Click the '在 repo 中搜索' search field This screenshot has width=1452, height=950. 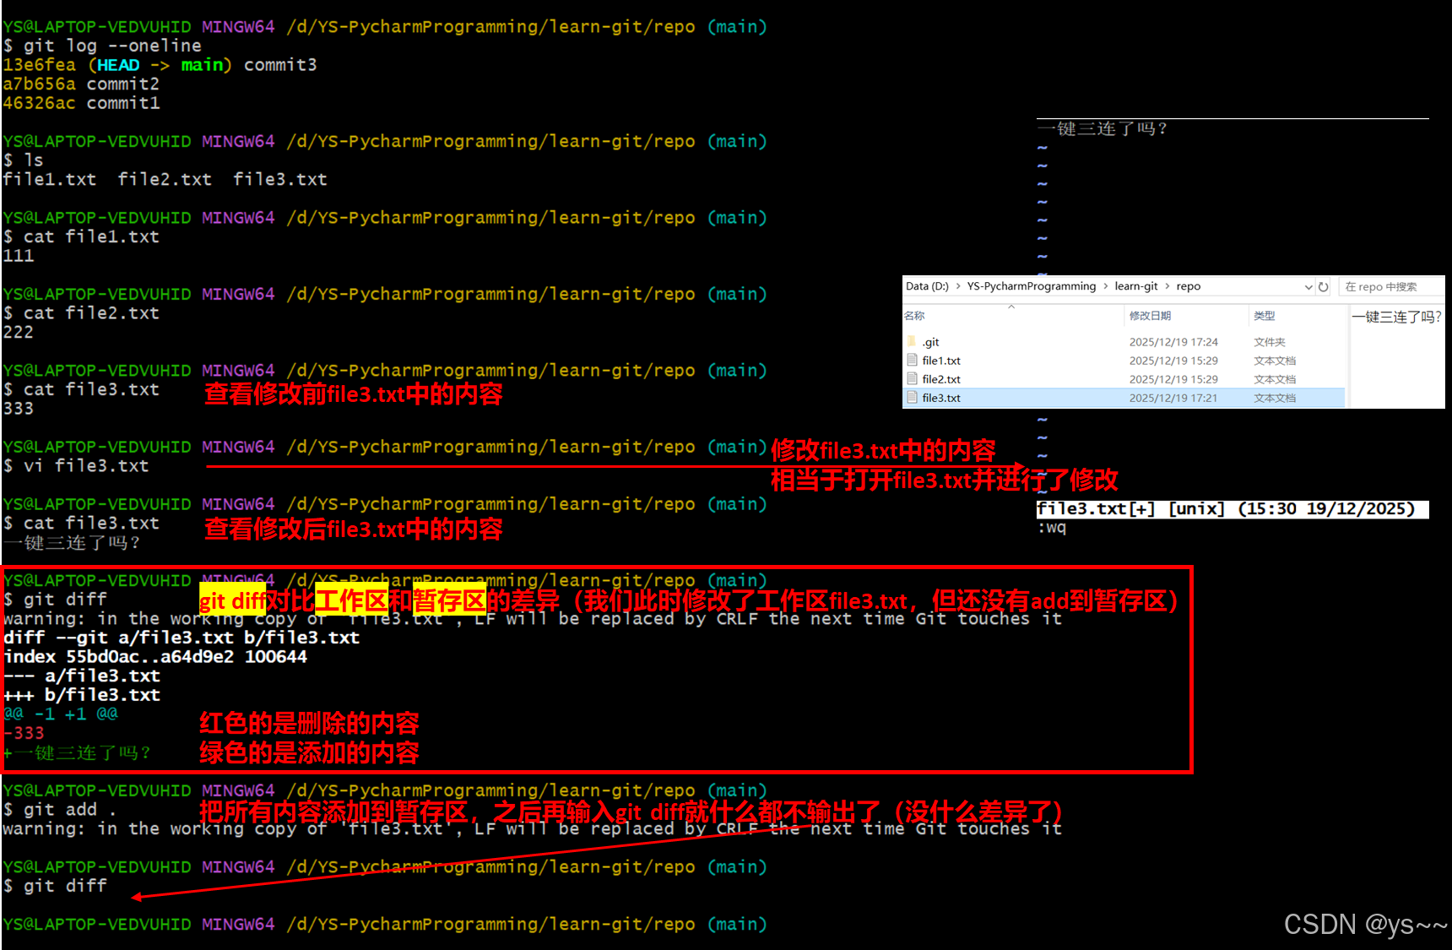pos(1390,287)
